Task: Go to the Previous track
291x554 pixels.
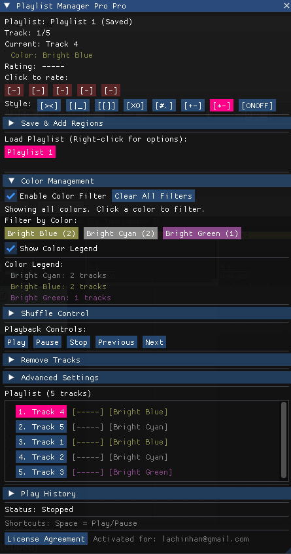Action: coord(116,342)
